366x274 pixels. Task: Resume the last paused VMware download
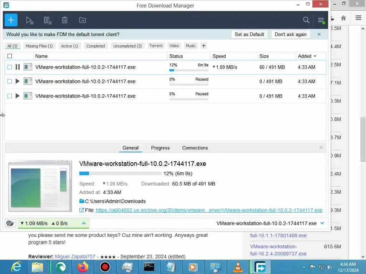click(x=17, y=96)
